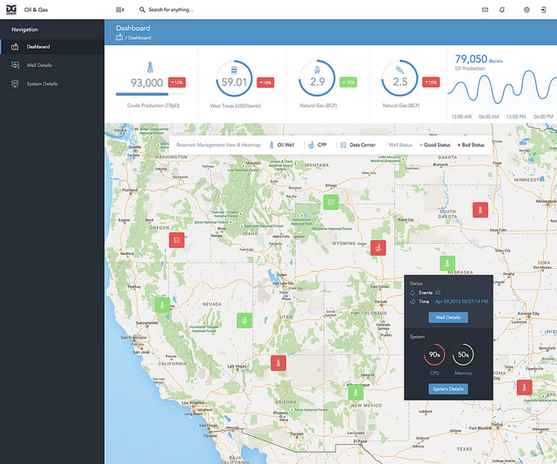Screen dimensions: 557x464
Task: Toggle the sidebar collapse menu icon
Action: coord(120,10)
